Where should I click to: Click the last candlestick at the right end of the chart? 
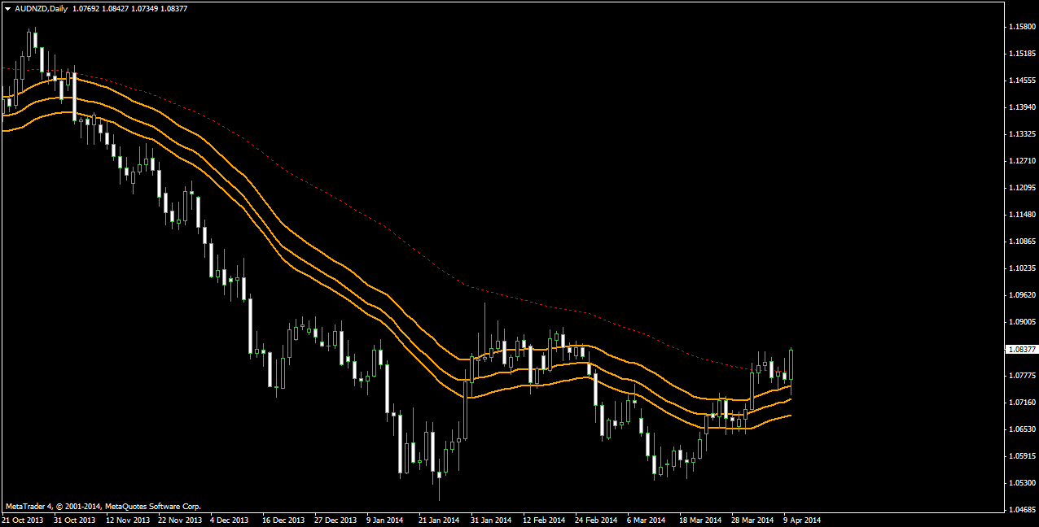tap(791, 366)
